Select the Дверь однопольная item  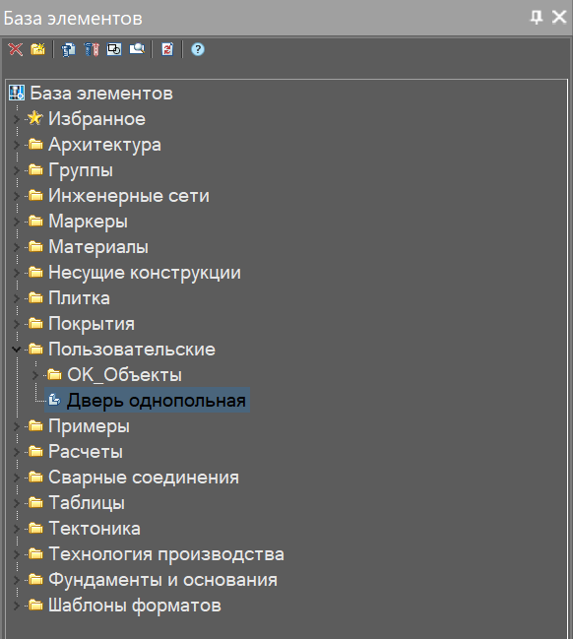point(157,400)
